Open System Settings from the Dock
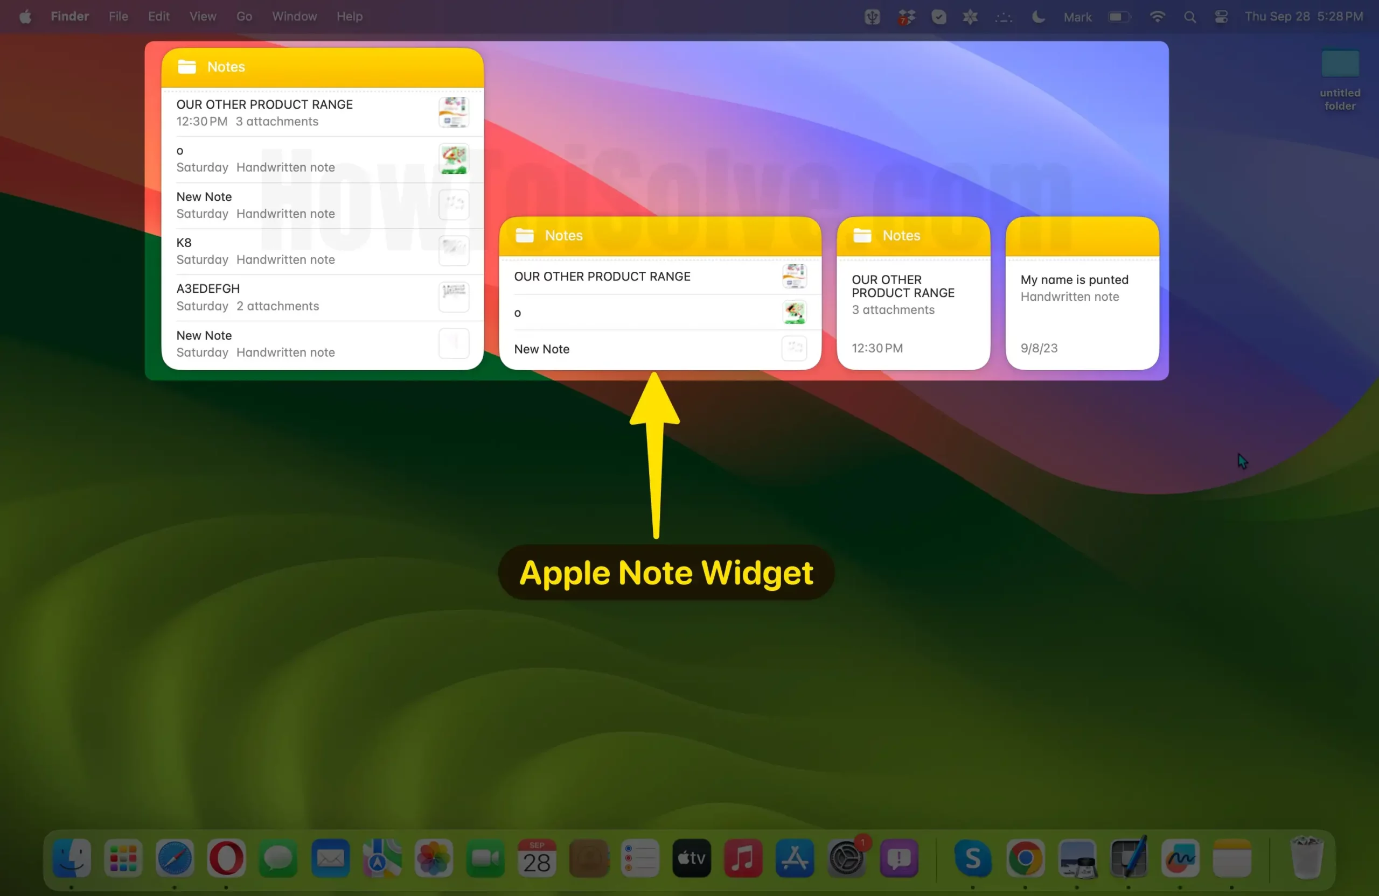 click(846, 858)
